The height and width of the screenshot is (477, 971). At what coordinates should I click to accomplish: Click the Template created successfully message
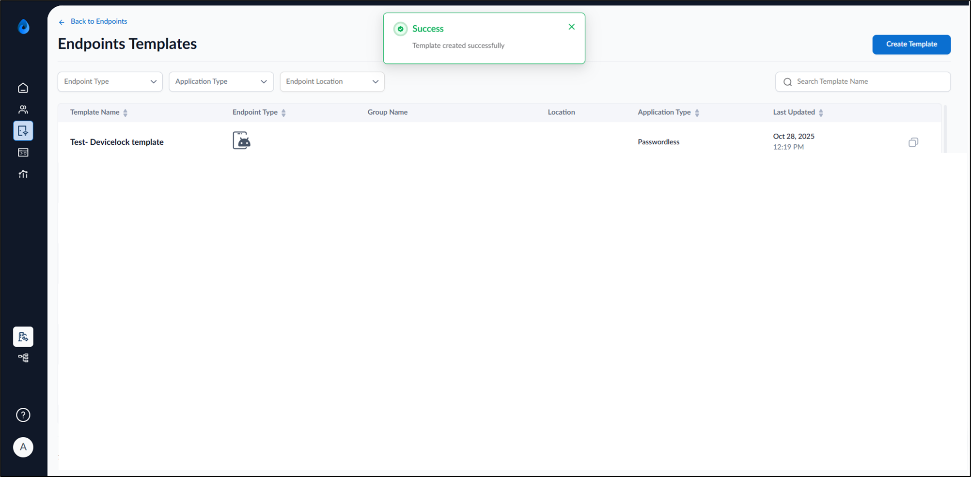[458, 46]
